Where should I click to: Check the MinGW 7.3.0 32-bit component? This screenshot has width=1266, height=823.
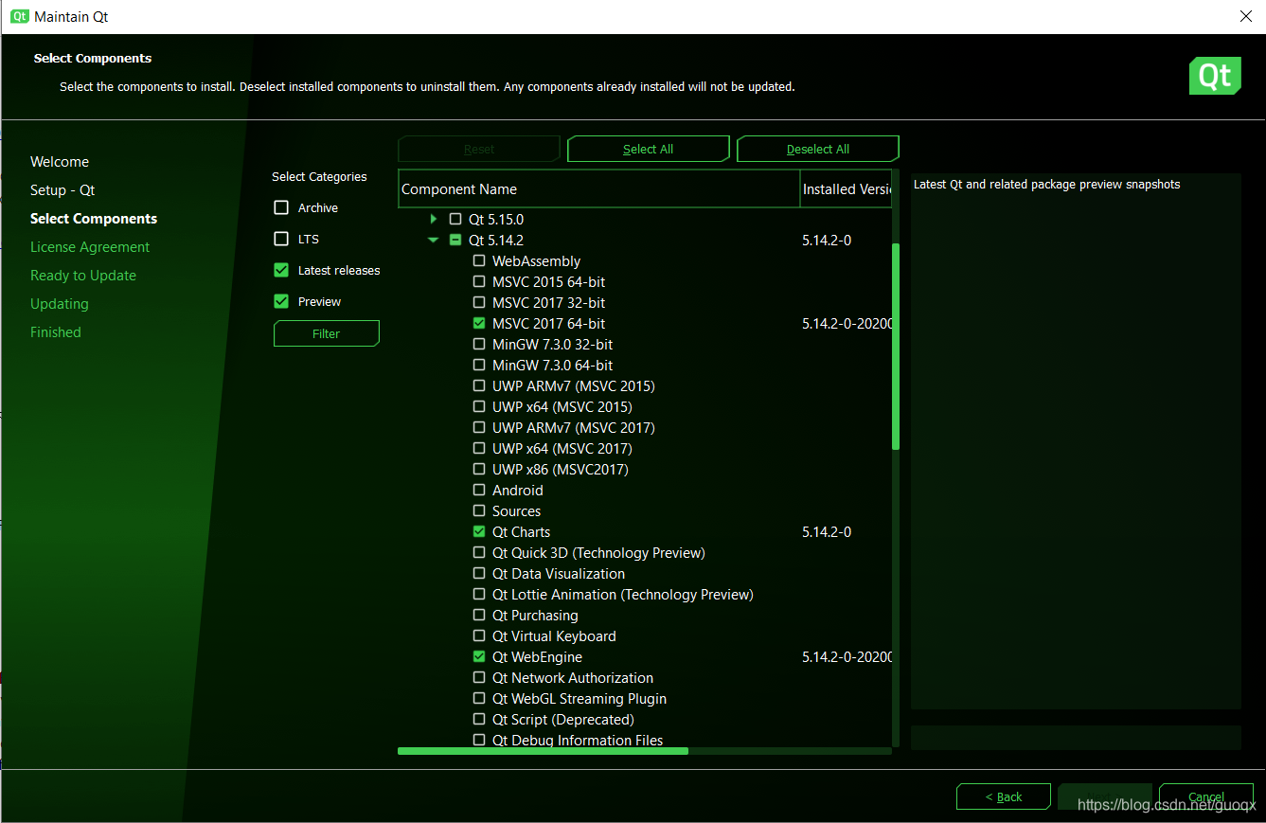pos(479,344)
